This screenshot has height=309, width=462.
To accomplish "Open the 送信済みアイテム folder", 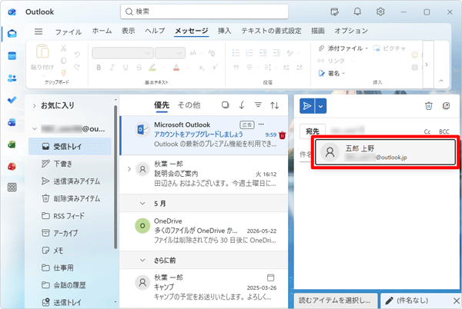I will click(x=70, y=181).
